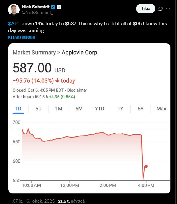Viewport: 177px width, 204px height.
Task: Select the 1Y range tab
Action: coord(120,109)
